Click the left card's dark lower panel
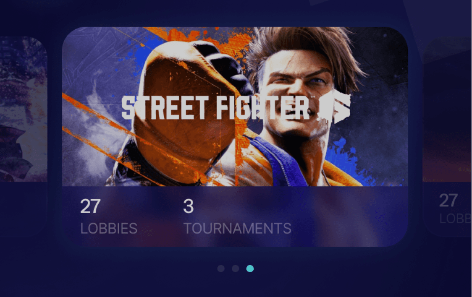This screenshot has width=472, height=297. pos(24,209)
